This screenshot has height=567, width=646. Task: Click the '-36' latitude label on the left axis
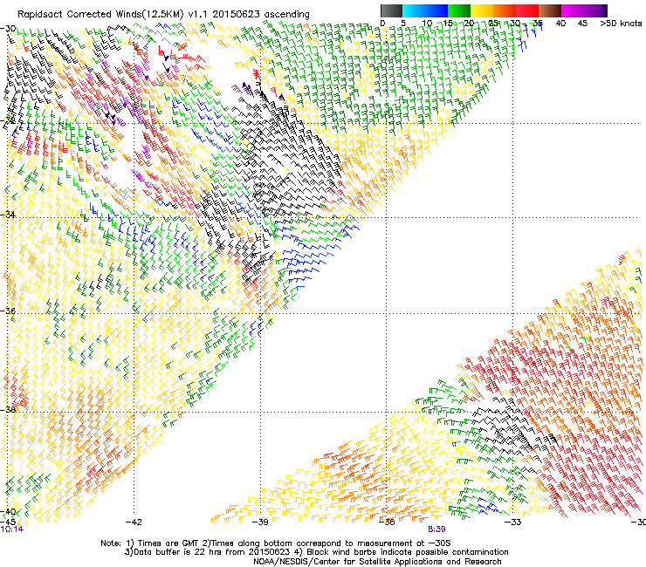click(8, 311)
